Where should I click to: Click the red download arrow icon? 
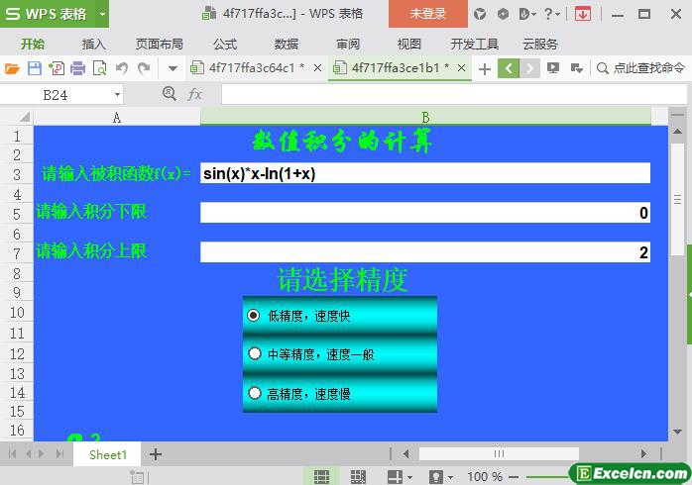583,14
